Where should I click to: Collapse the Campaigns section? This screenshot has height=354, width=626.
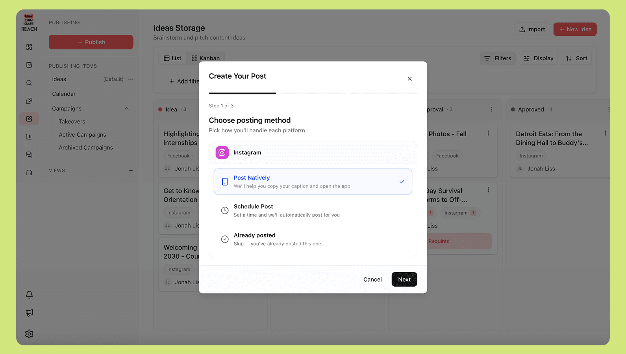click(127, 109)
